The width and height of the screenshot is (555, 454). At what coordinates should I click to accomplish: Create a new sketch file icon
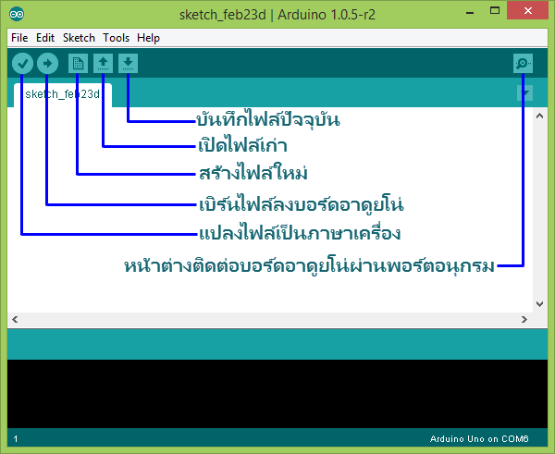(78, 64)
